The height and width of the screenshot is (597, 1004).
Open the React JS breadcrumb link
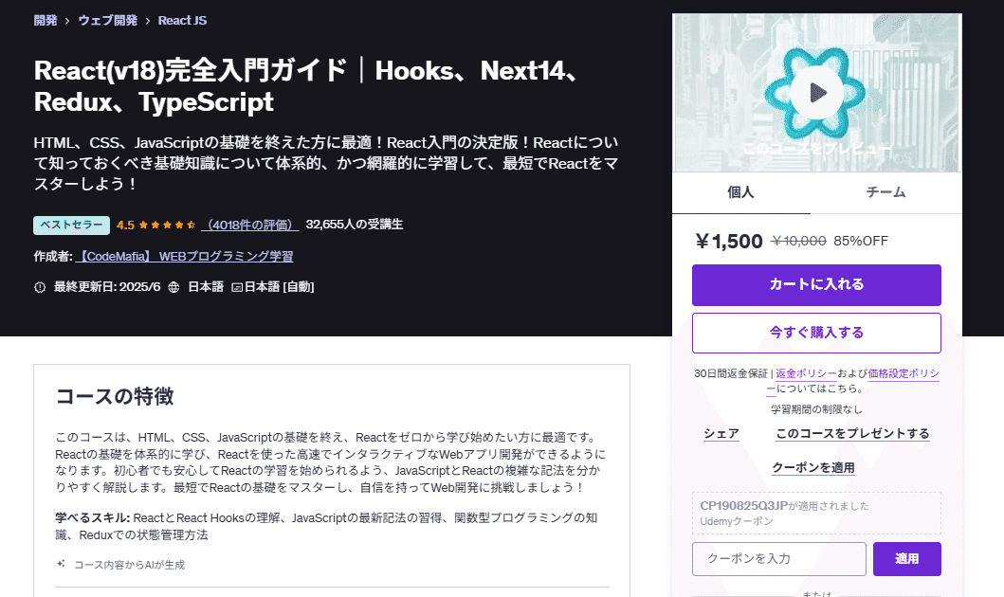point(181,19)
